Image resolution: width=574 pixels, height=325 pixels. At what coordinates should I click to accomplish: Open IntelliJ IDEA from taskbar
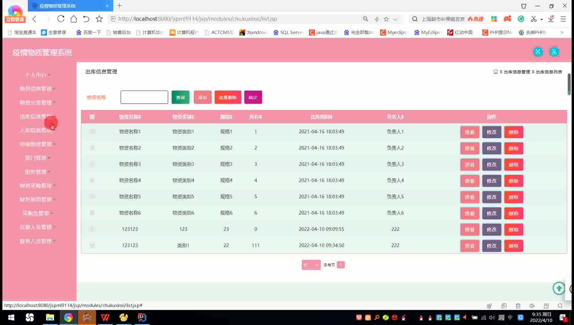point(142,317)
